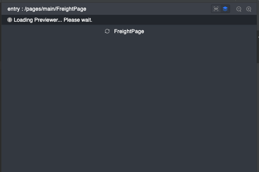Click the scrollbar track below the thumb
Screen dimensions: 259x172
(258, 117)
